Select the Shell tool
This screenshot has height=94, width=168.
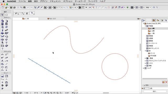2,36
